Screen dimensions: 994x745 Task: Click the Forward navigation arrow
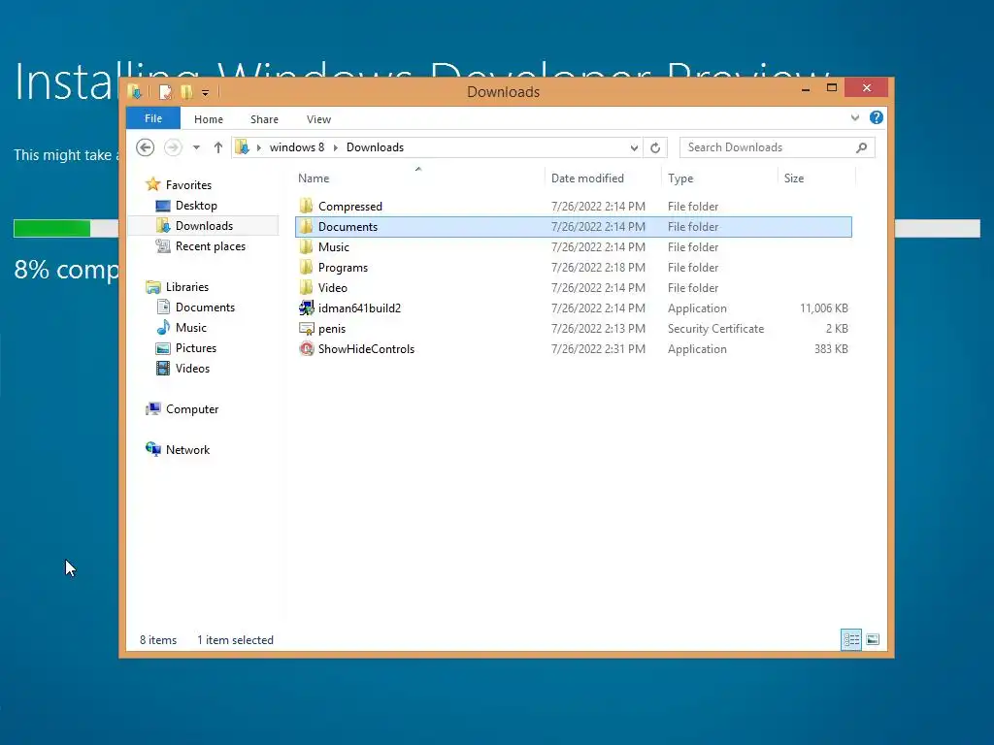pos(173,147)
